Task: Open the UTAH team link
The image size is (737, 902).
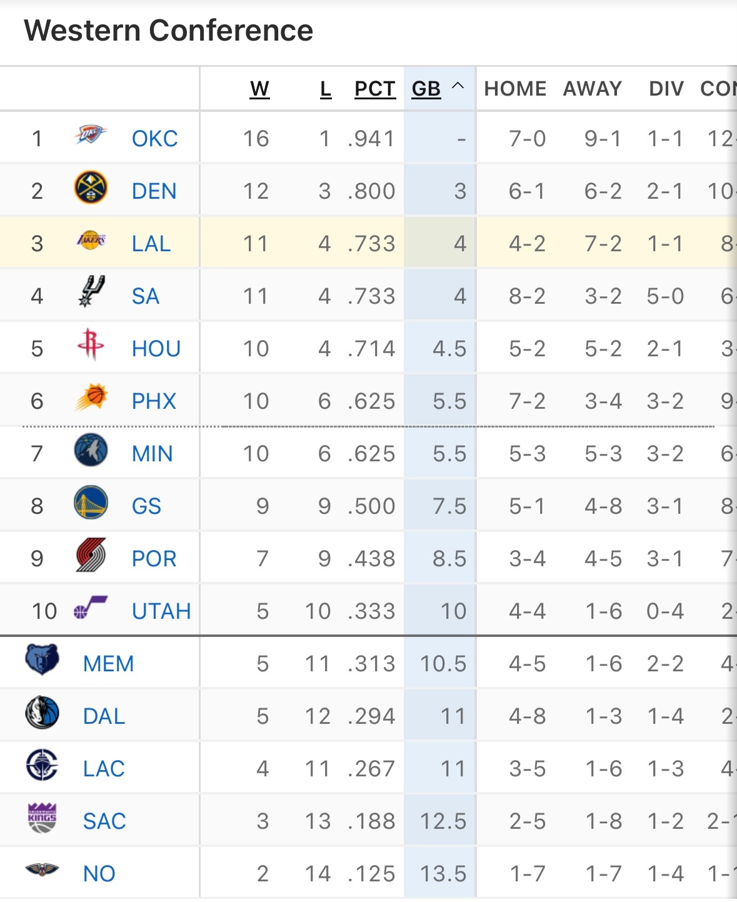Action: [161, 611]
